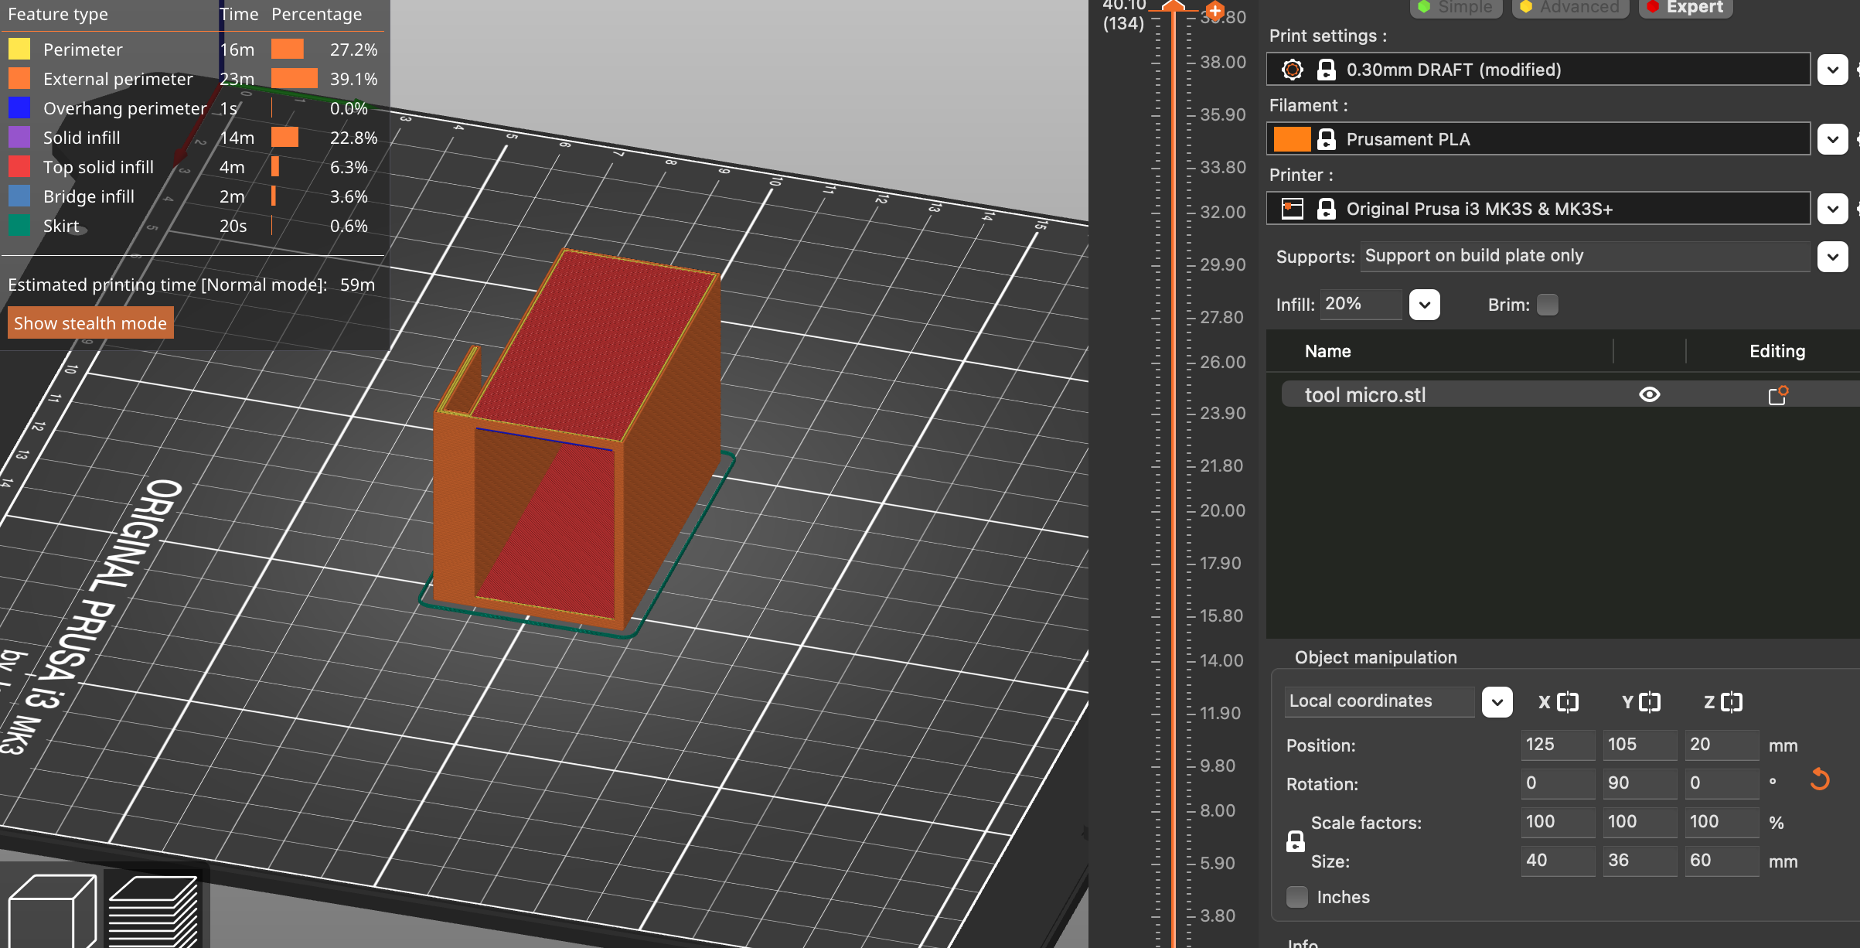This screenshot has height=948, width=1860.
Task: Enable the Brim checkbox
Action: (1548, 305)
